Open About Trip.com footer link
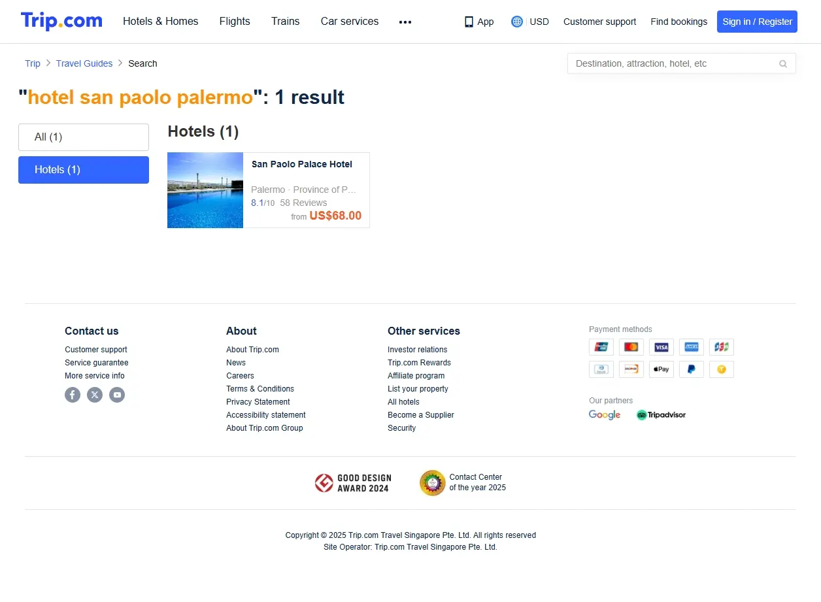The width and height of the screenshot is (821, 602). (252, 350)
